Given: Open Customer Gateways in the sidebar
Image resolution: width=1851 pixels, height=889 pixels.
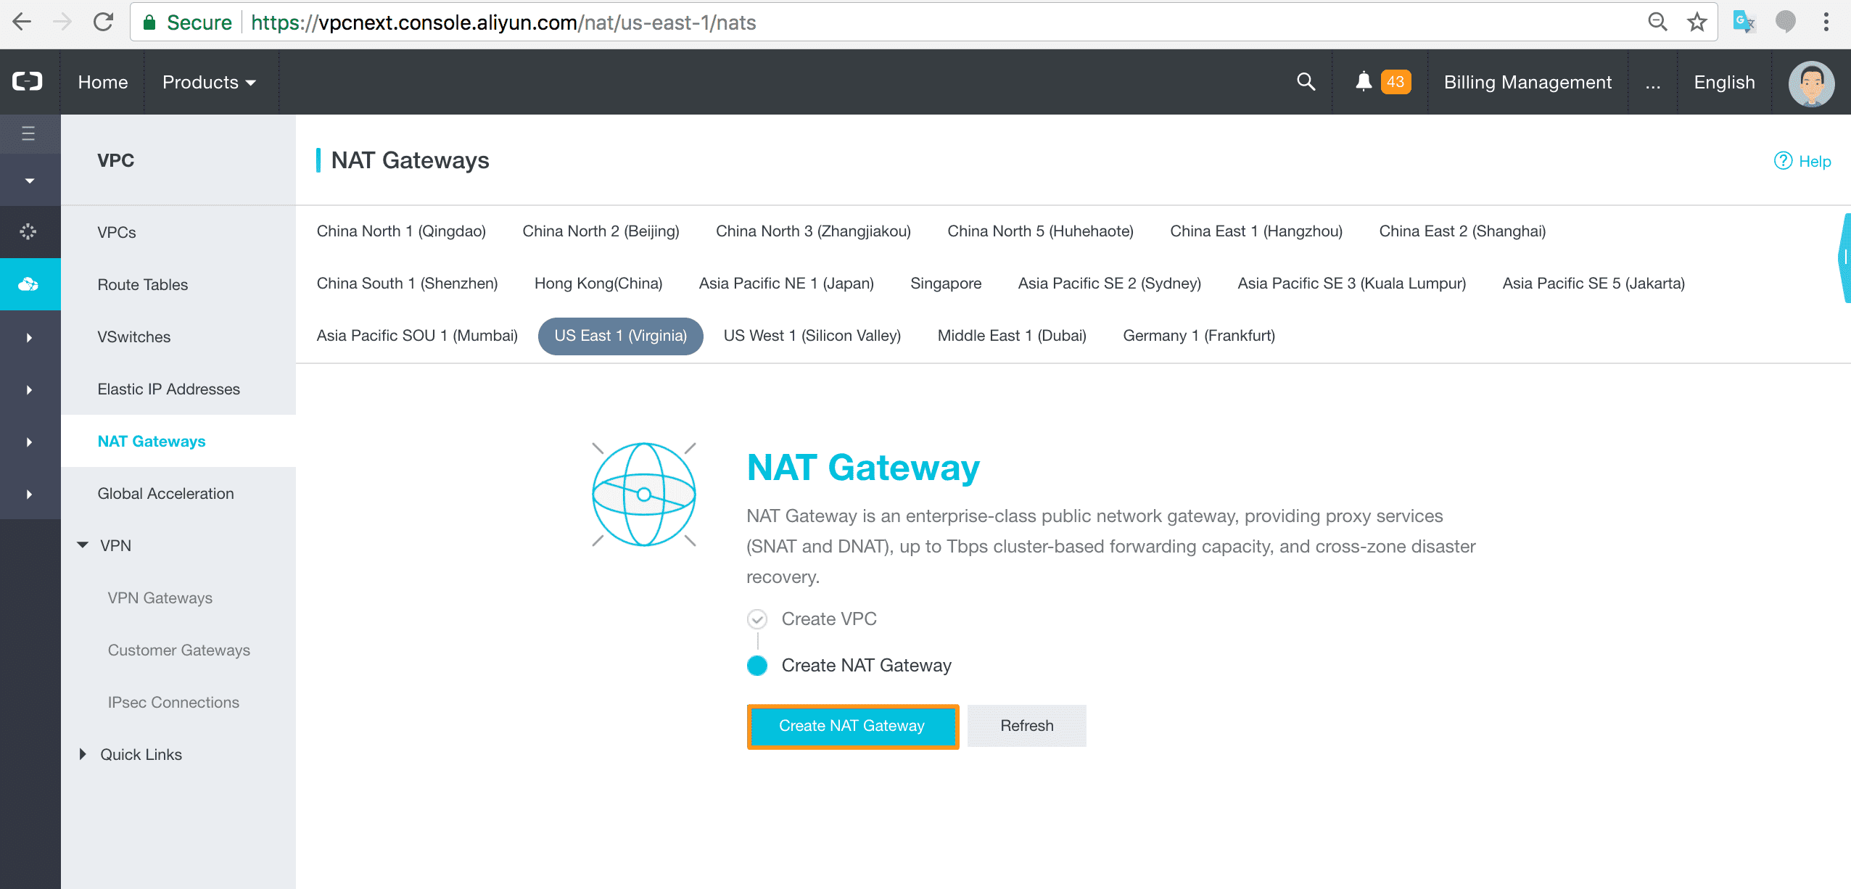Looking at the screenshot, I should (x=179, y=650).
